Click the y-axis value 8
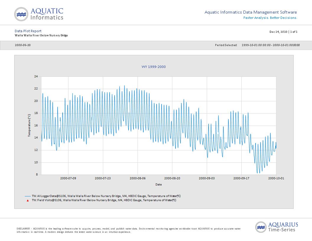 click(37, 175)
